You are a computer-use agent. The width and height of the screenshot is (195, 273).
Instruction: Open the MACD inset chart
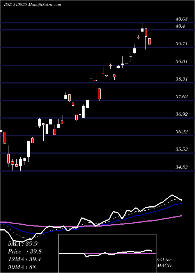107,253
